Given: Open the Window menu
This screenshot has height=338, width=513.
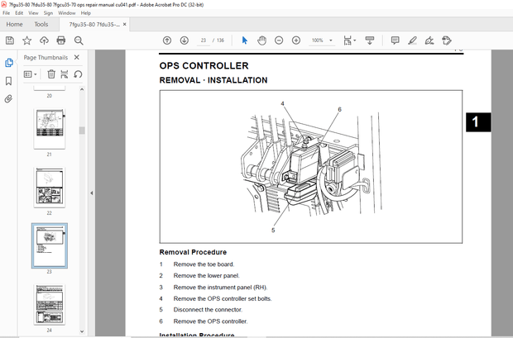Looking at the screenshot, I should tap(67, 13).
